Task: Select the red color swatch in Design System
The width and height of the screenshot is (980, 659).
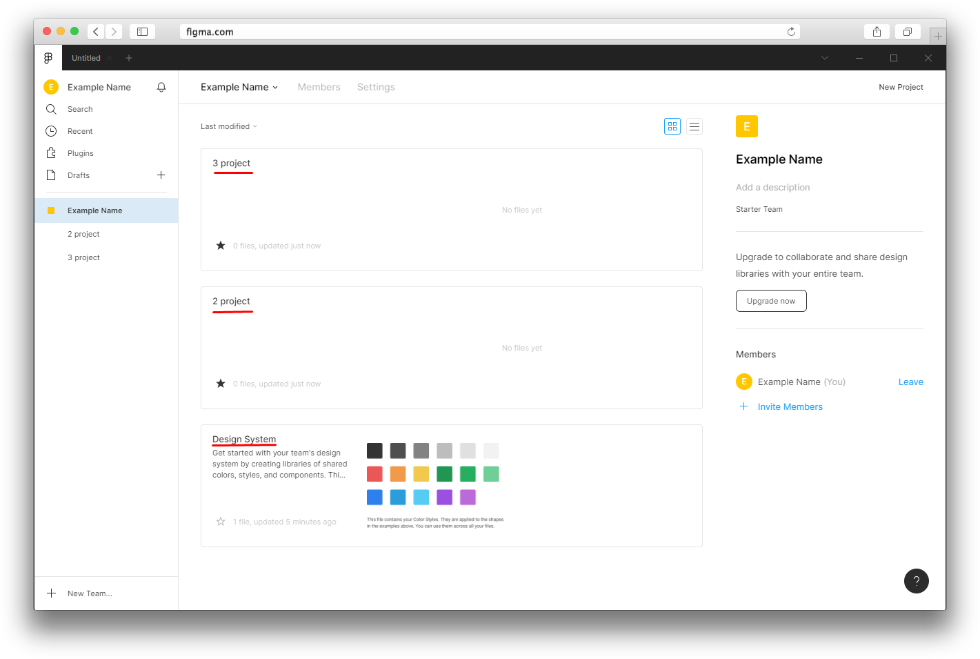Action: coord(374,474)
